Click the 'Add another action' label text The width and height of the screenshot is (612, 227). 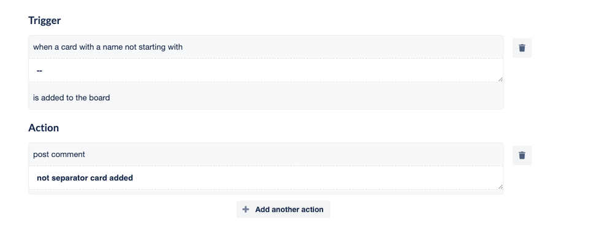289,209
